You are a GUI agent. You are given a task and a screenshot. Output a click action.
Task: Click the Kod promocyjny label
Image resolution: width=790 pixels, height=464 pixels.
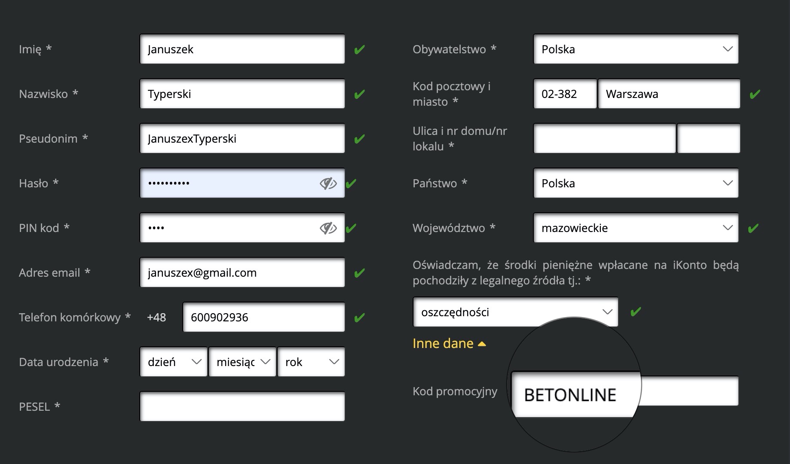point(455,391)
